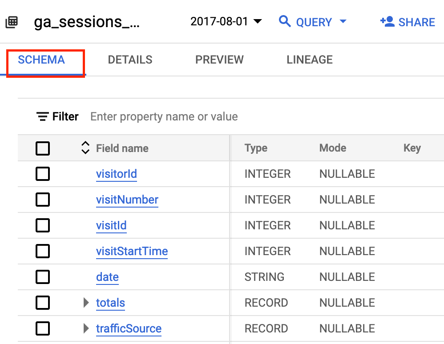444x344 pixels.
Task: Click the Filter funnel icon
Action: click(x=42, y=116)
